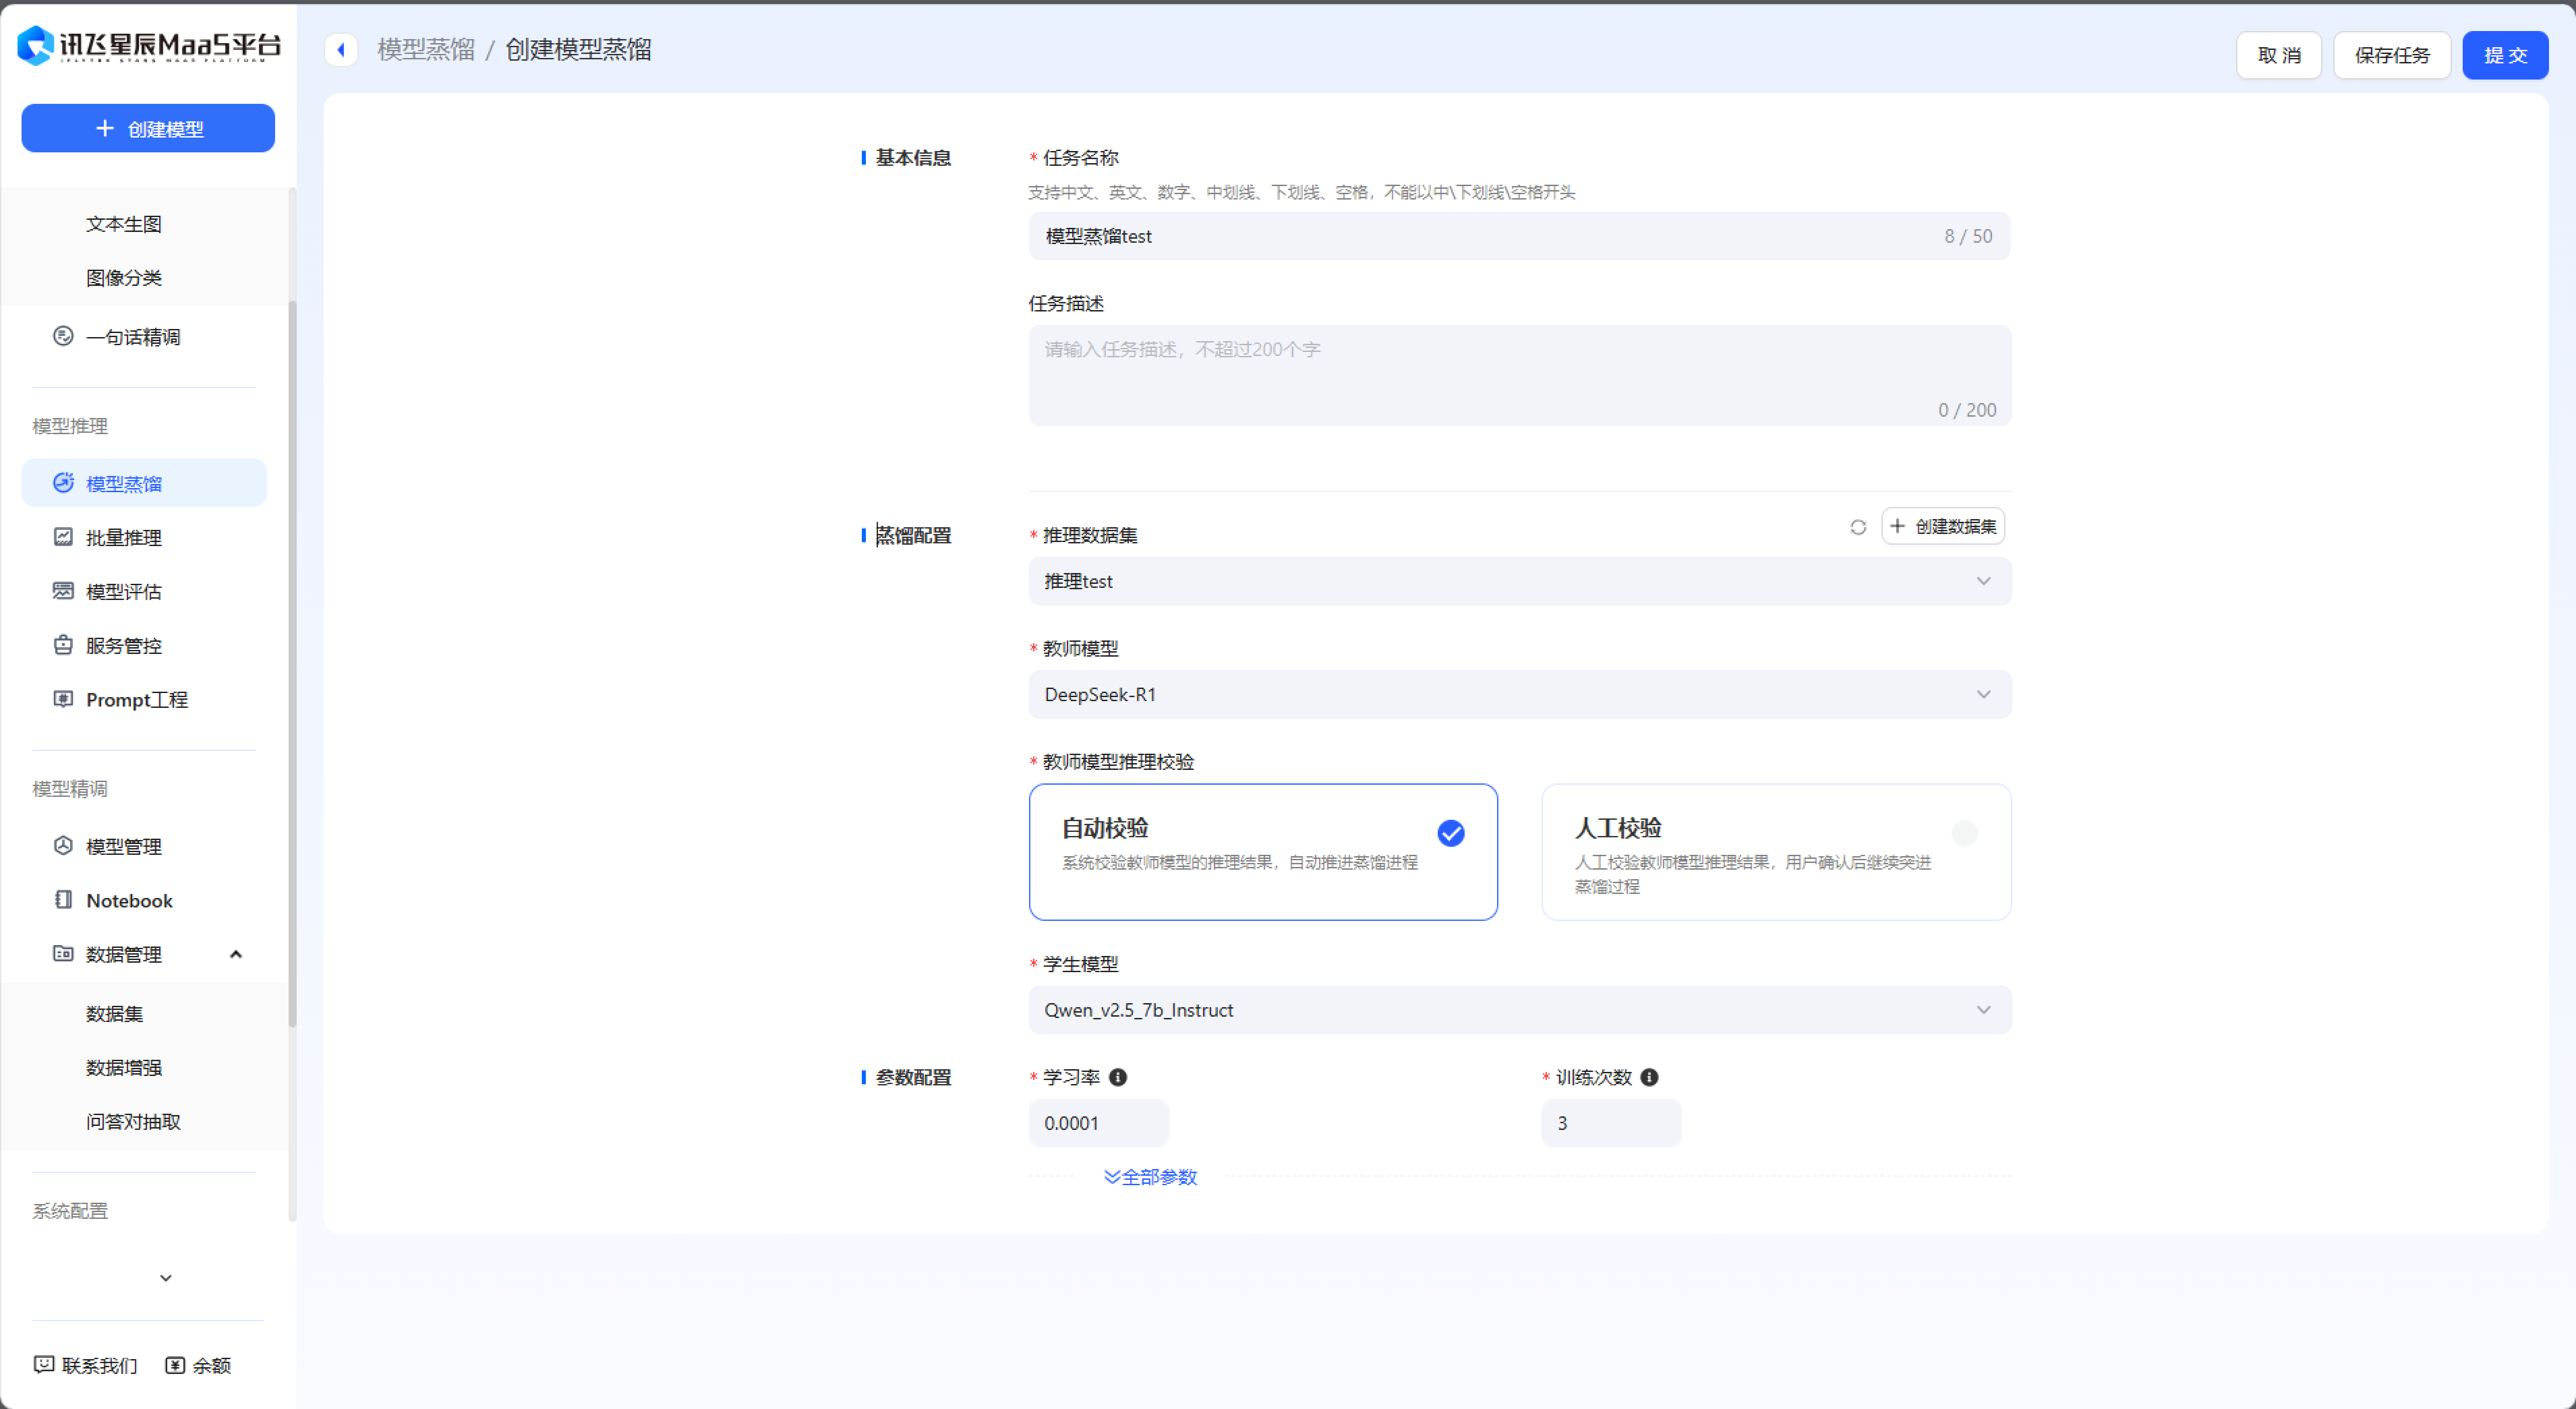
Task: Click the 数据管理 folder icon
Action: 63,954
